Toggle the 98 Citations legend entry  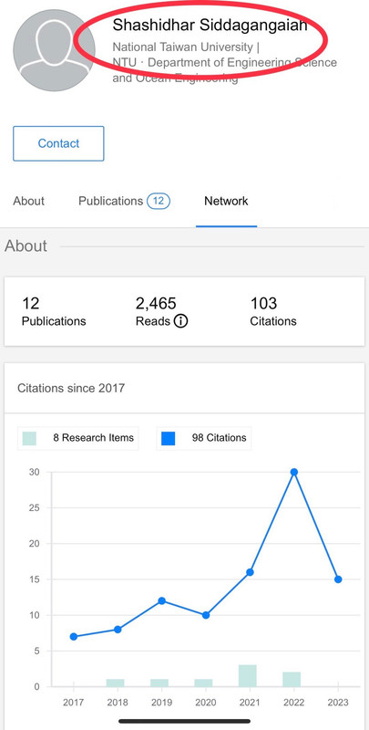204,438
